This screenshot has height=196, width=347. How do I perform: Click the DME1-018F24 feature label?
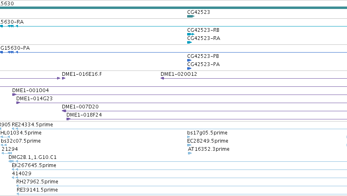(x=84, y=115)
